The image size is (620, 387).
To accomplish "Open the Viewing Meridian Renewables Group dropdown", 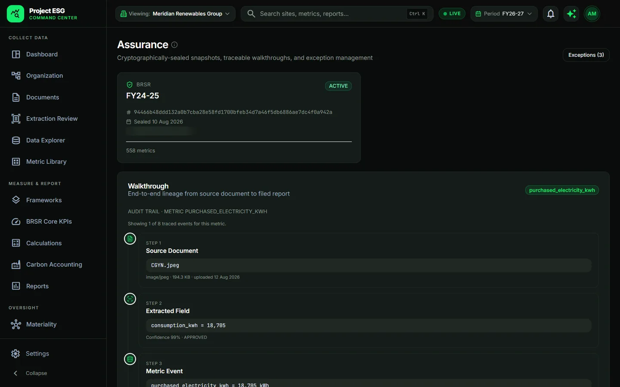I will [x=175, y=14].
